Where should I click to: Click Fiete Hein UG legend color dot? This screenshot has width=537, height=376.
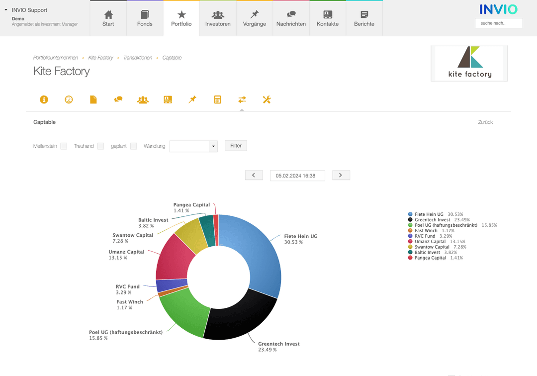coord(410,214)
